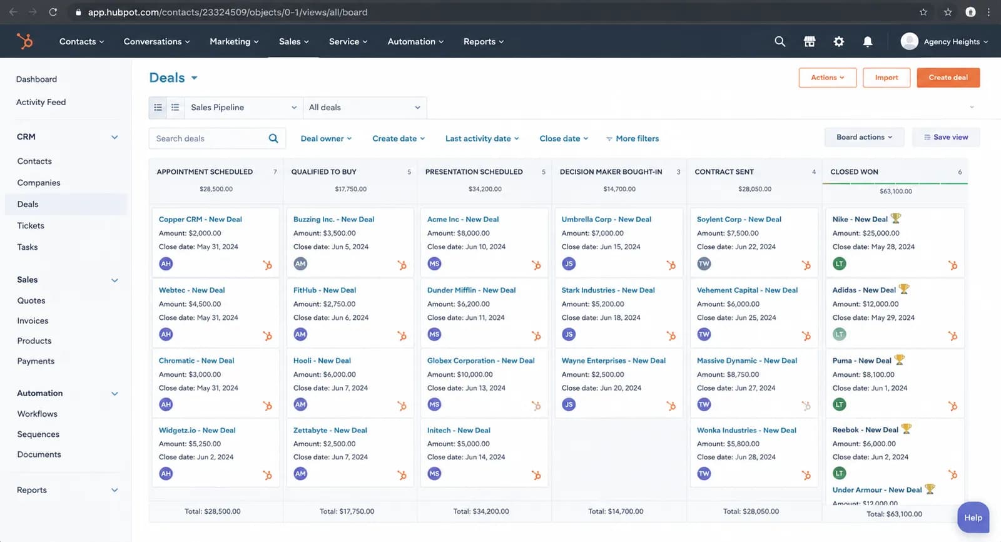
Task: Click AH owner avatar on Copper CRM deal
Action: tap(166, 263)
